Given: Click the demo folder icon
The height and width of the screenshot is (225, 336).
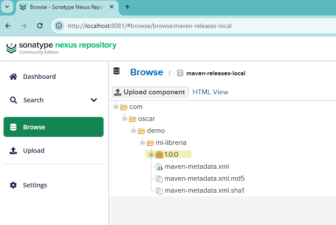Looking at the screenshot, I should (x=141, y=131).
